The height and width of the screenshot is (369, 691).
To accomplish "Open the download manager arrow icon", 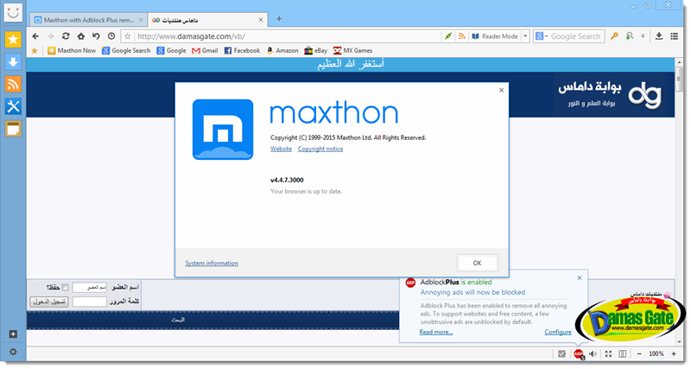I will coord(659,36).
